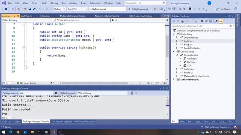Toggle Sync with Active Document in Solution Explorer
This screenshot has height=135, width=241.
tap(202, 21)
